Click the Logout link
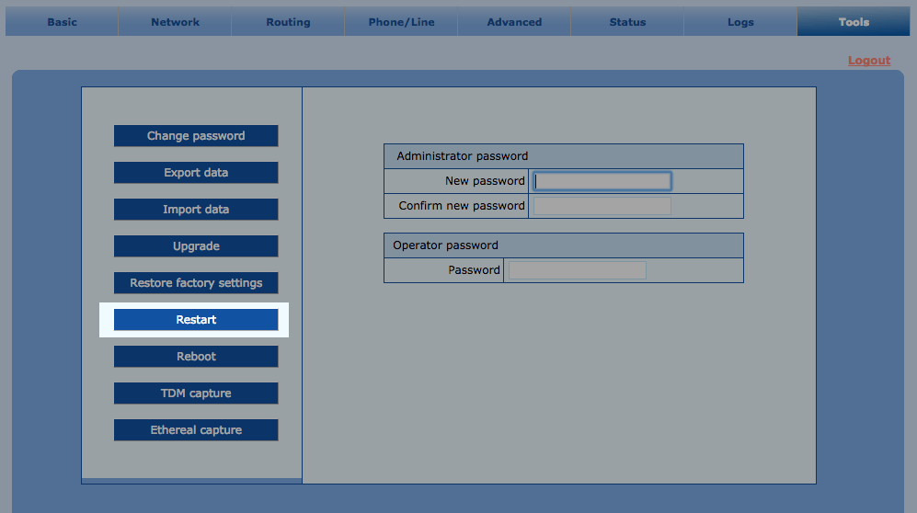917x513 pixels. tap(869, 60)
